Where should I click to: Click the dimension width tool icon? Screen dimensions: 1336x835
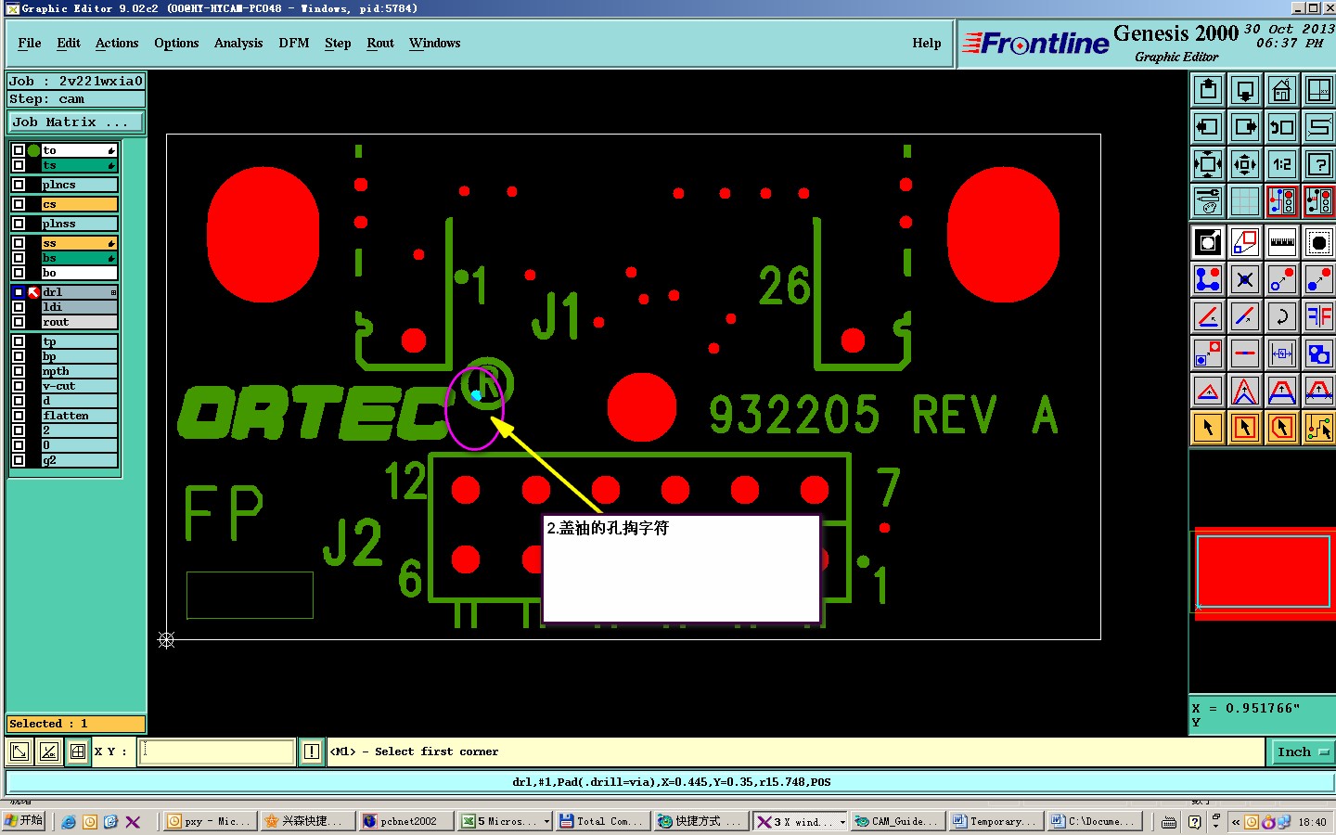[1282, 353]
